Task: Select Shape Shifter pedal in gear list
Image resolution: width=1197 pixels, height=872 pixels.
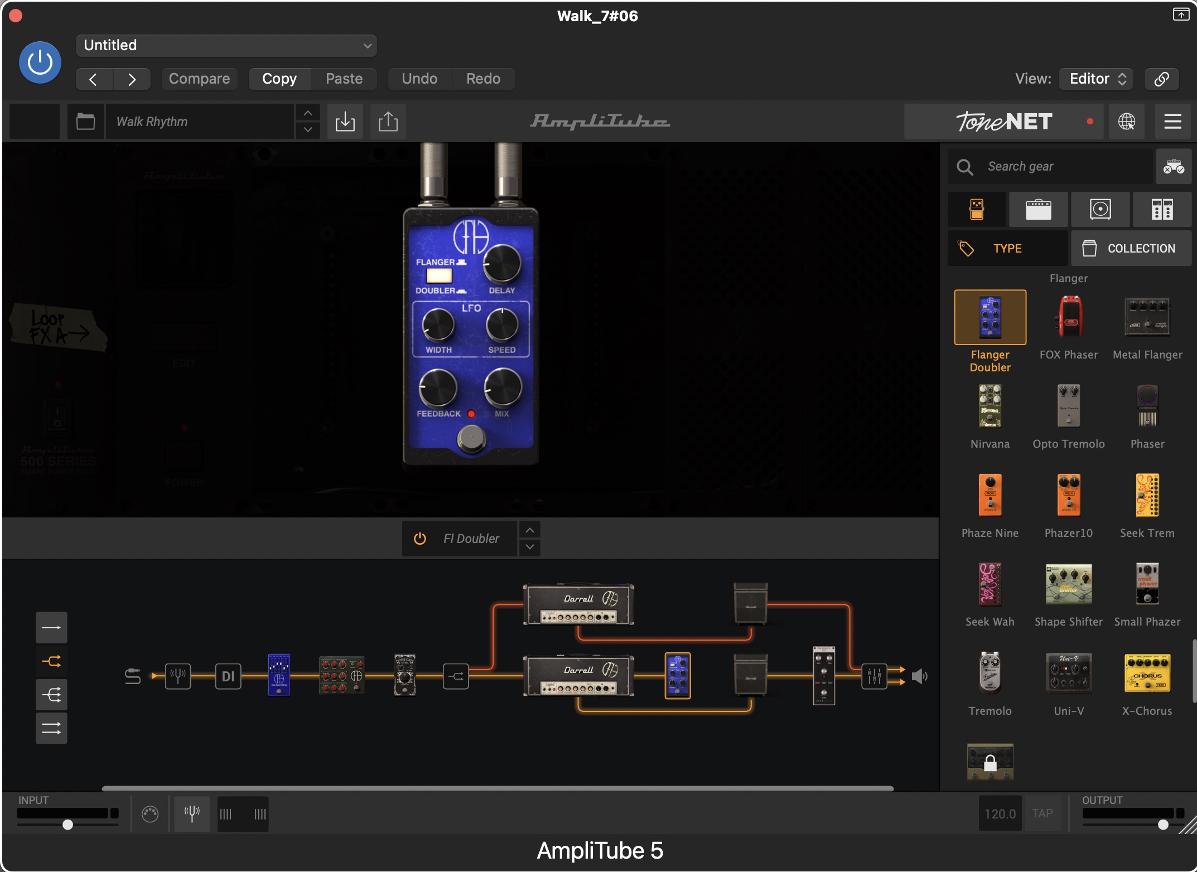Action: pos(1069,584)
